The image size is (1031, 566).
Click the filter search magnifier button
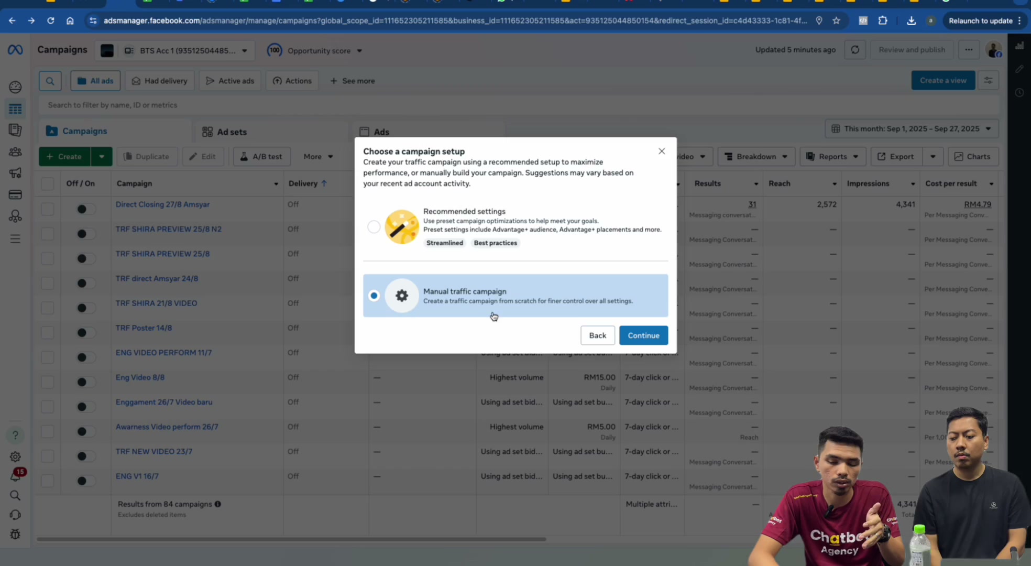click(x=50, y=81)
